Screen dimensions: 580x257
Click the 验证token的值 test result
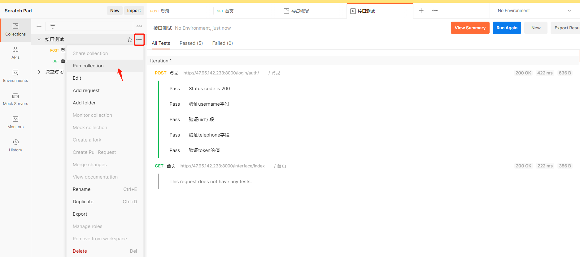(x=204, y=150)
